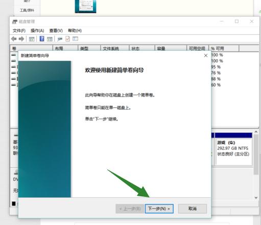Open the 查看(V) menu
Viewport: 261px width, 225px height.
[56, 31]
